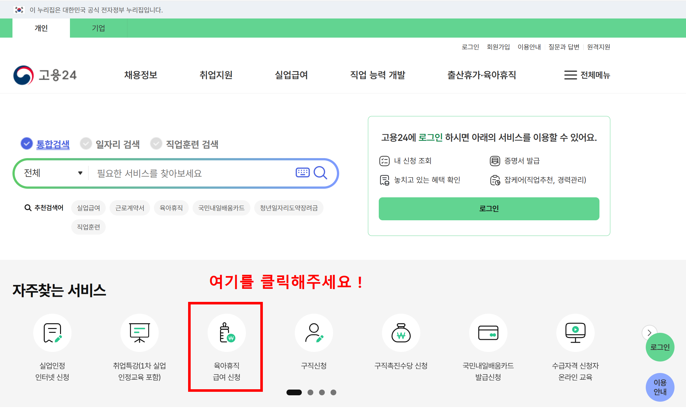Click the 고용24 home logo
Screen dimensions: 686x409
(45, 75)
